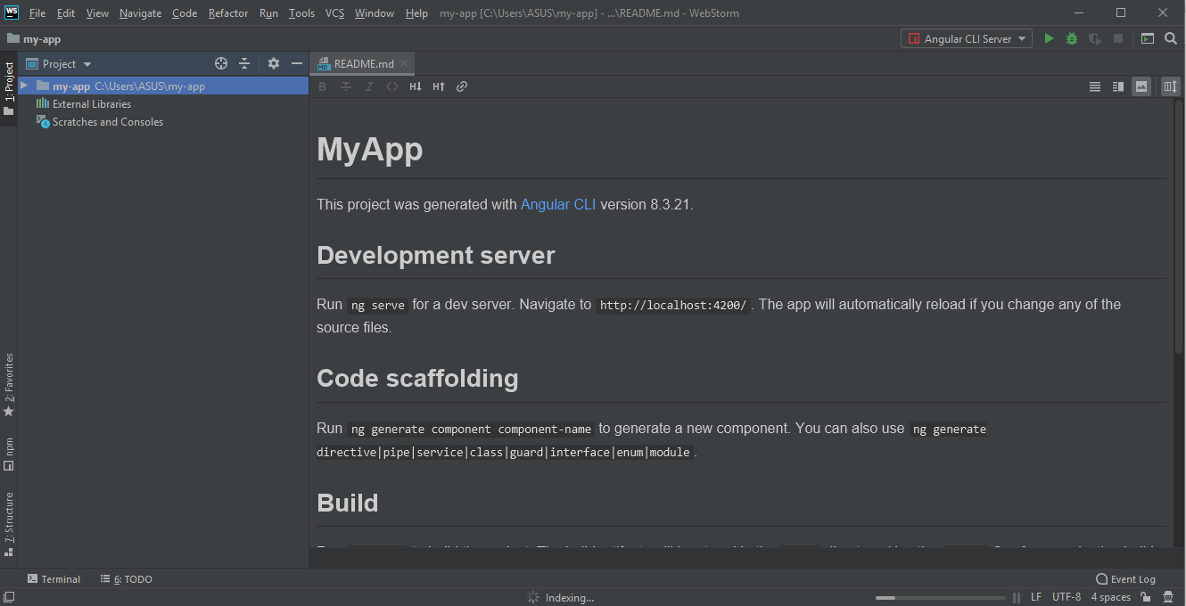Increase header level with H-up icon
Screen dimensions: 1186x606
click(439, 86)
